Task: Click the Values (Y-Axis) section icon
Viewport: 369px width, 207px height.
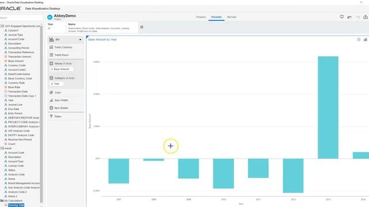Action: [x=51, y=63]
